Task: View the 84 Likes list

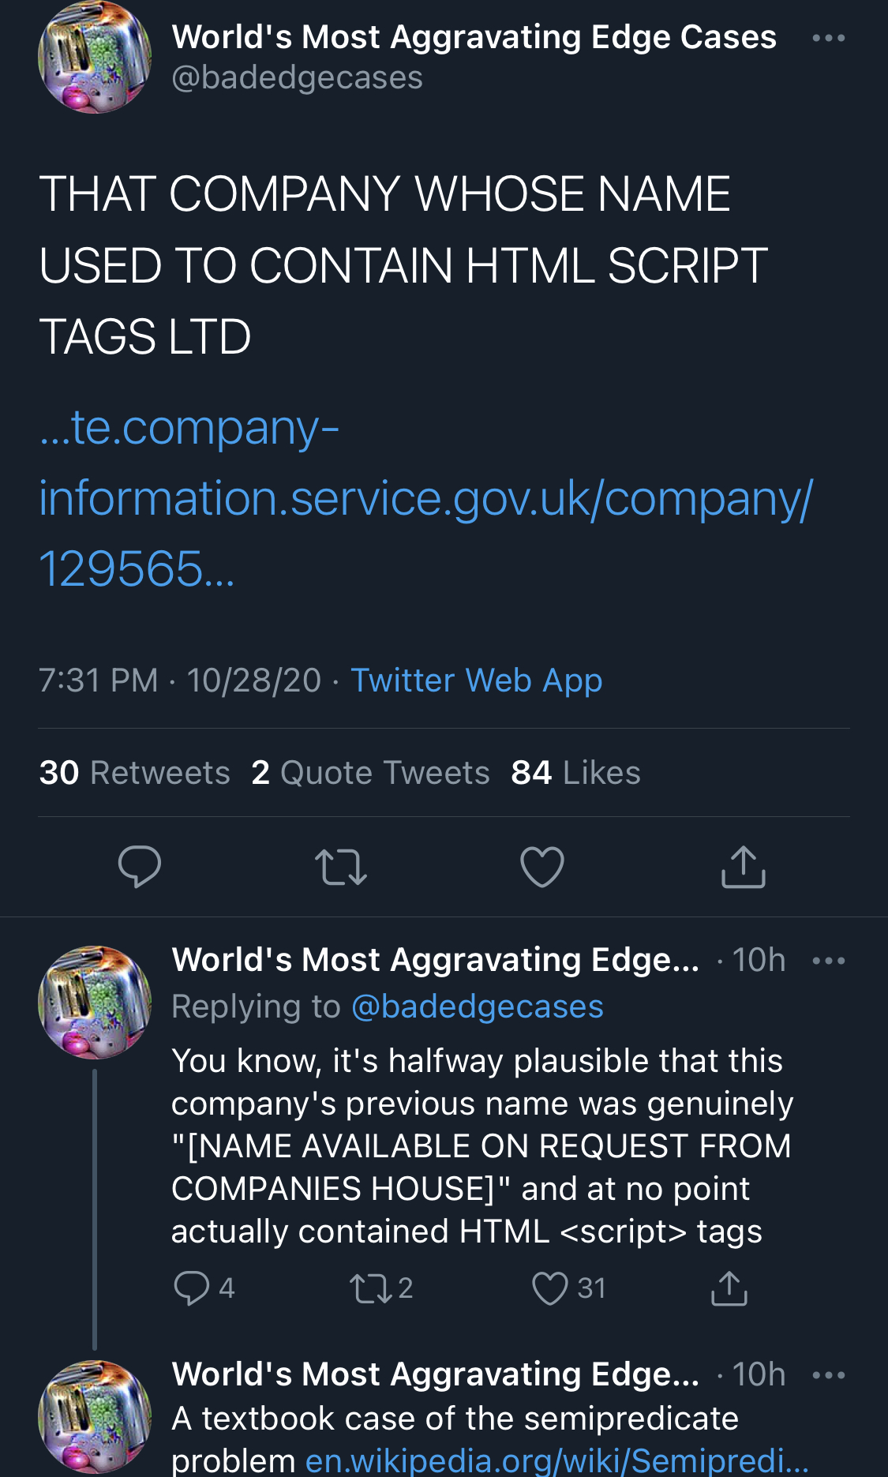Action: pos(575,773)
